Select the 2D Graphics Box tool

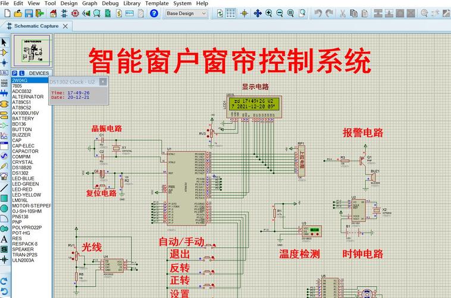tap(4, 198)
